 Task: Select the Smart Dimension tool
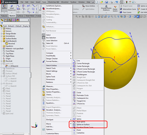coord(12,8)
